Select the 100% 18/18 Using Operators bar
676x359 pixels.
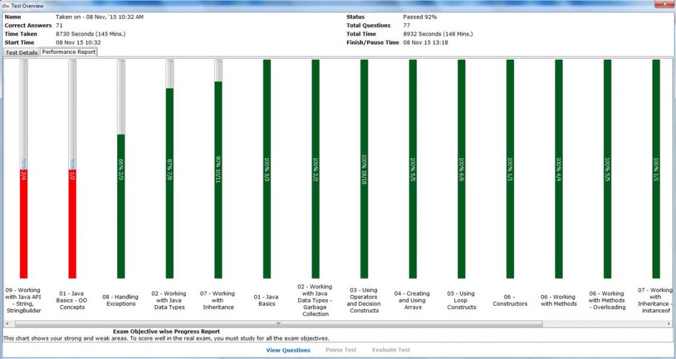(x=364, y=169)
